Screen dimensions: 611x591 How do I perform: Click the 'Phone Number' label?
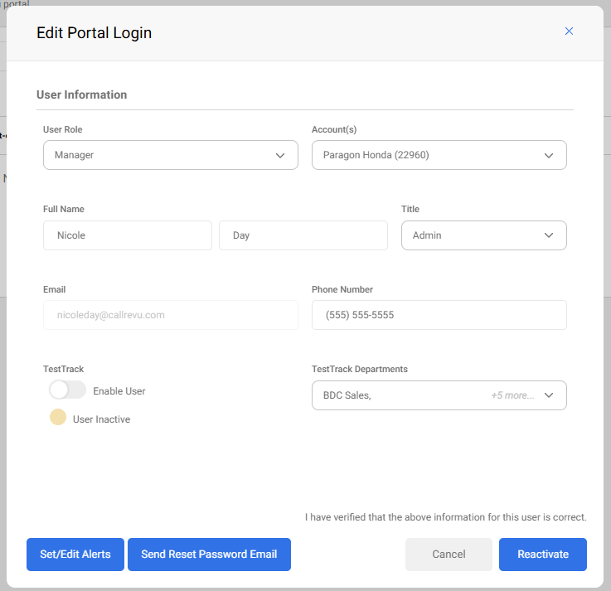pyautogui.click(x=342, y=289)
